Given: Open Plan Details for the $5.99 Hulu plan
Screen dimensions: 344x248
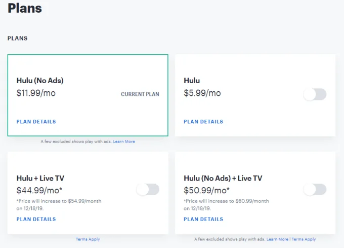Looking at the screenshot, I should tap(203, 122).
